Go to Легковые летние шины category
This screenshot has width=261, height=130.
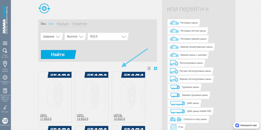coord(188,31)
